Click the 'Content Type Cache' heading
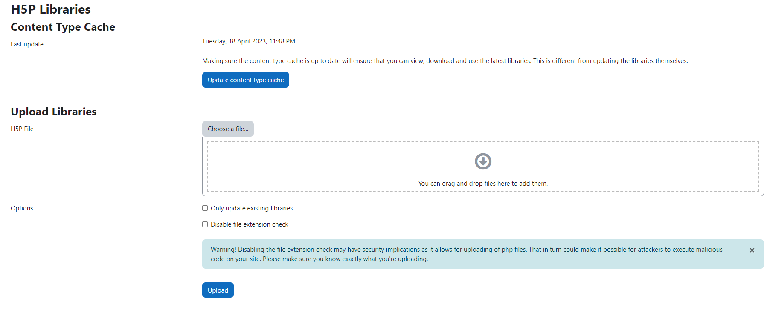This screenshot has height=316, width=767. click(x=63, y=27)
